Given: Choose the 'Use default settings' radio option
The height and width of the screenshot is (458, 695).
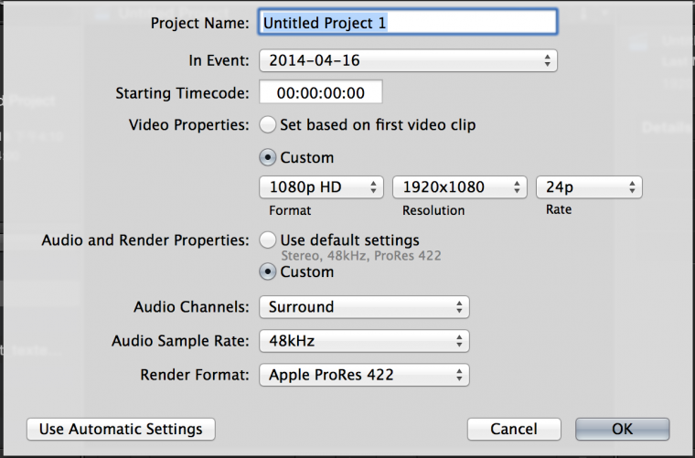Looking at the screenshot, I should pyautogui.click(x=268, y=240).
